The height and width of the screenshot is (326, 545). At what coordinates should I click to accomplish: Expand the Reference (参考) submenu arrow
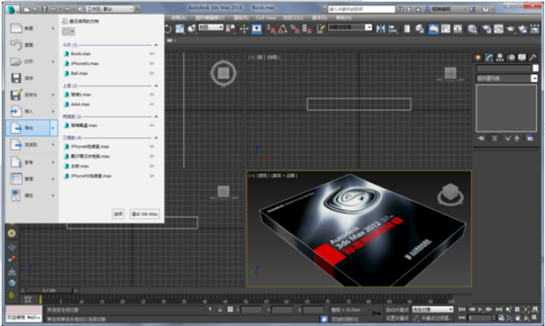[x=53, y=163]
